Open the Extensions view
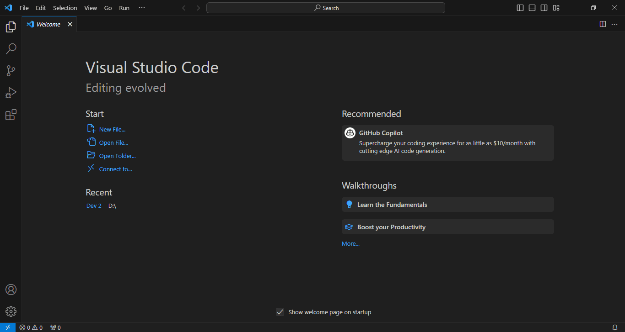This screenshot has width=625, height=332. (11, 115)
